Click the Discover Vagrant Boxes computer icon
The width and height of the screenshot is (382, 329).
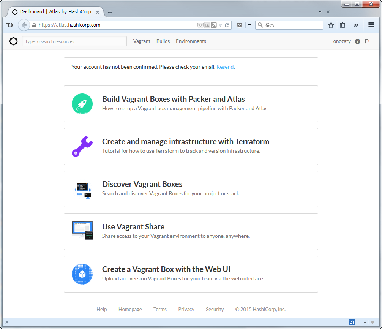click(x=82, y=190)
